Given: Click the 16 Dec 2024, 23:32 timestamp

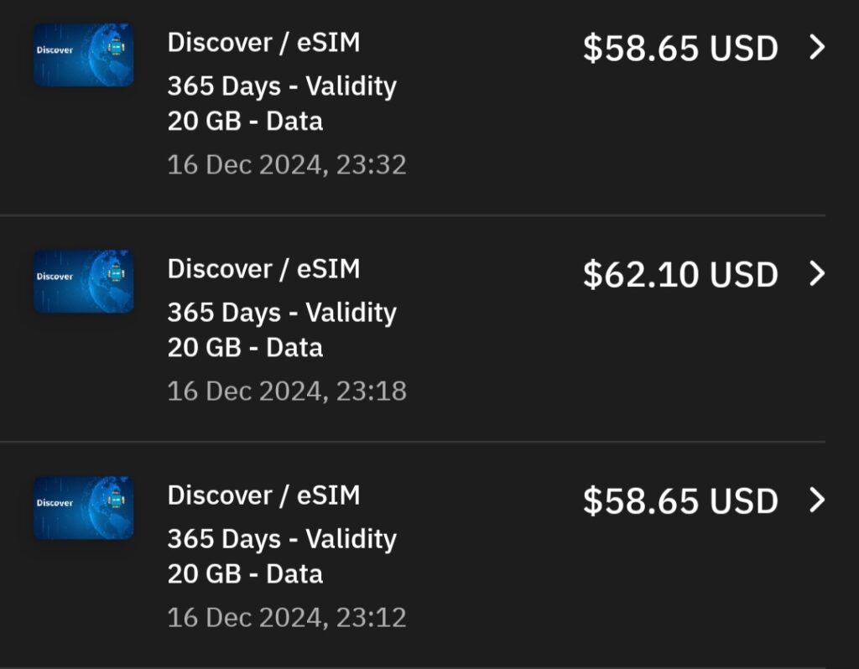Looking at the screenshot, I should coord(287,164).
